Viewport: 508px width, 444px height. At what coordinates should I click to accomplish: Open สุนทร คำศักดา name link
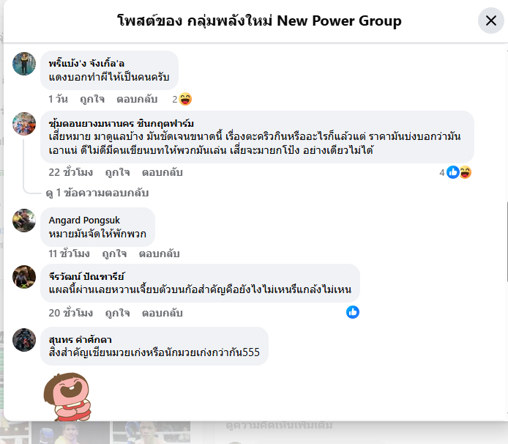[81, 339]
